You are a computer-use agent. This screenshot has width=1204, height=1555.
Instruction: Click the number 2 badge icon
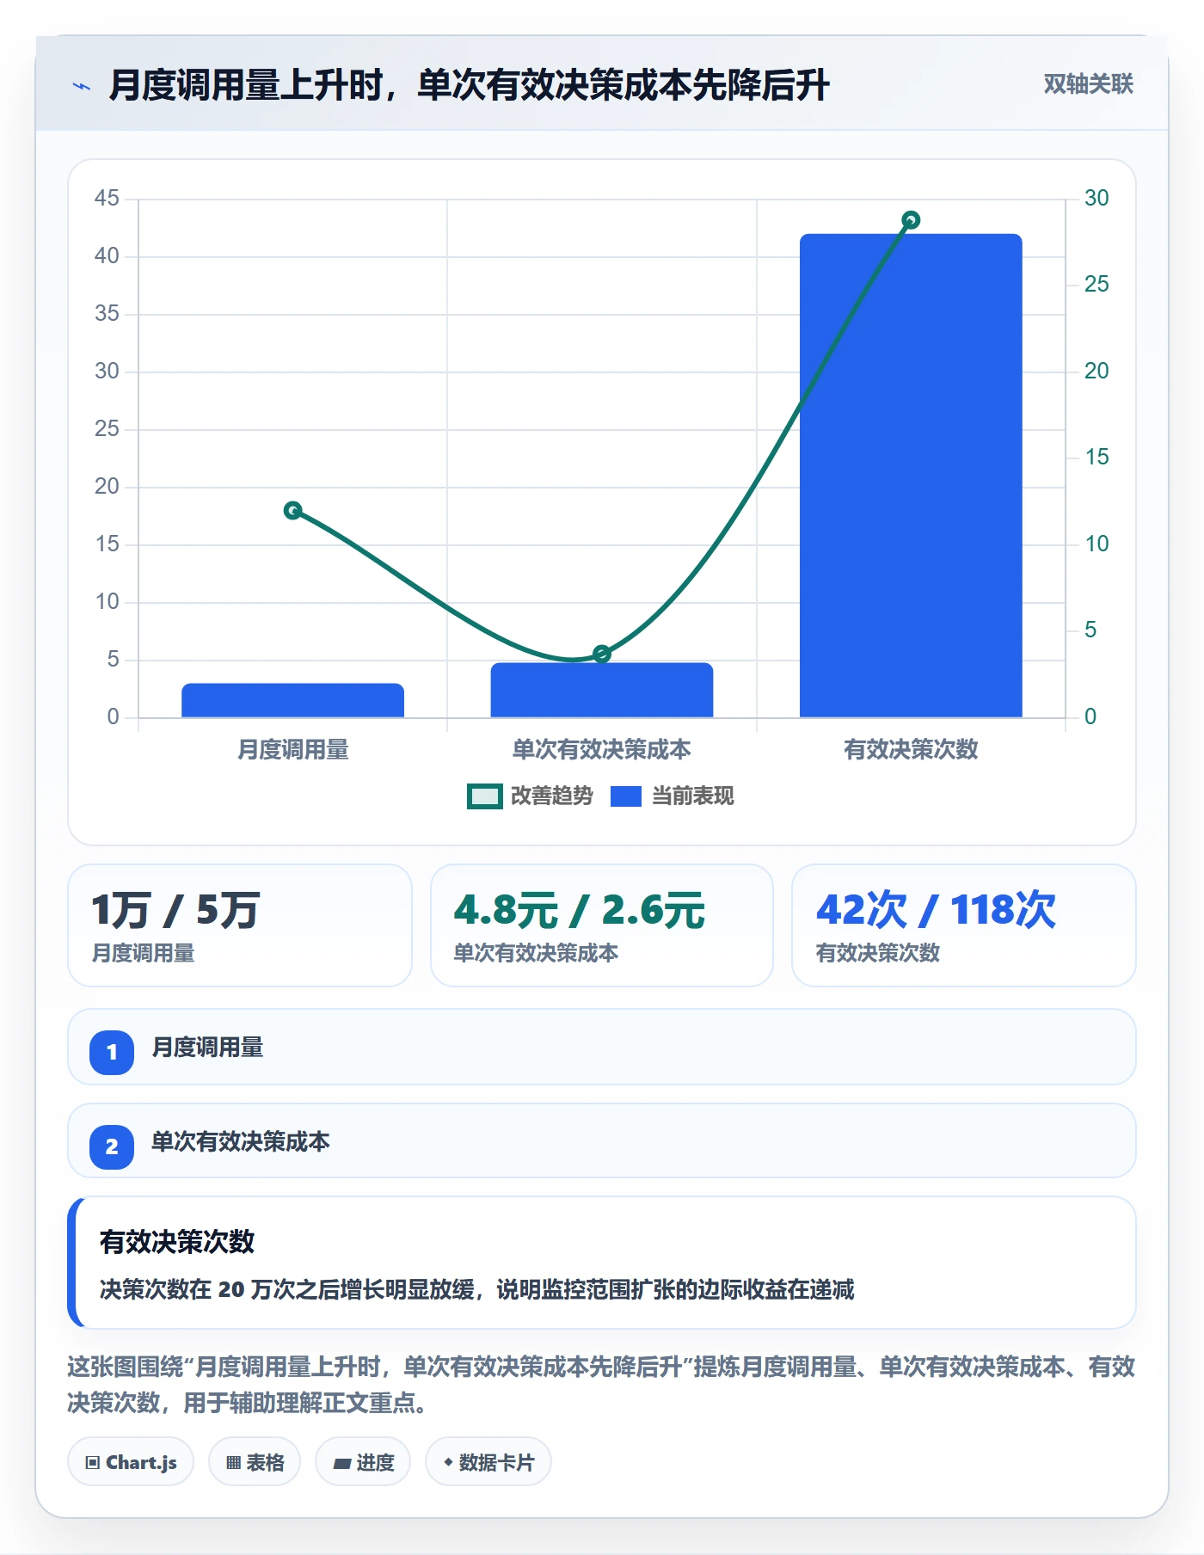(x=112, y=1146)
